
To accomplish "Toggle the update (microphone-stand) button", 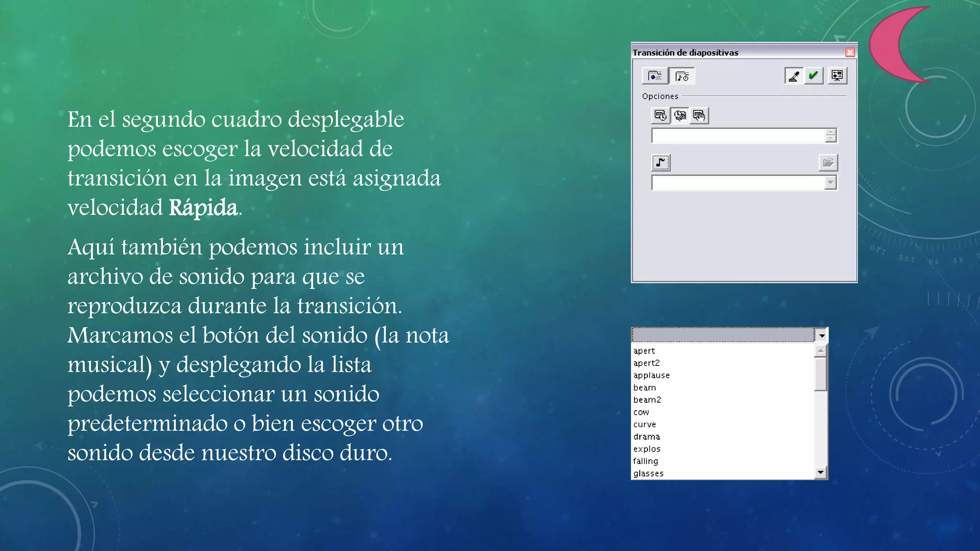I will [x=794, y=76].
